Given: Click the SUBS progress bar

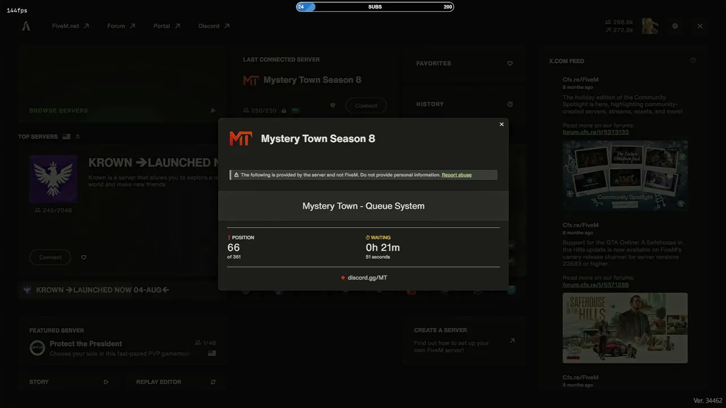Looking at the screenshot, I should pyautogui.click(x=375, y=7).
